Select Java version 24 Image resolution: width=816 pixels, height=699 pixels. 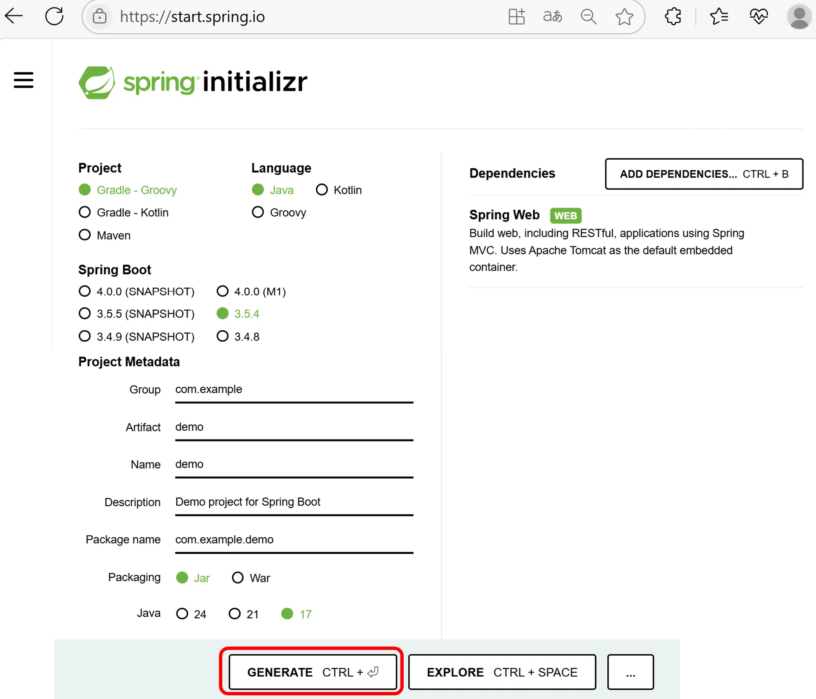tap(191, 614)
